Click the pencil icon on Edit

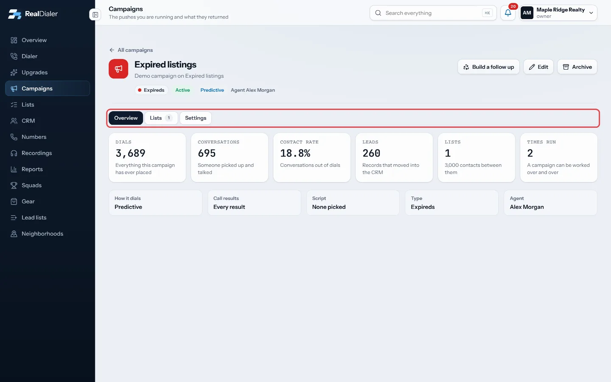tap(532, 67)
